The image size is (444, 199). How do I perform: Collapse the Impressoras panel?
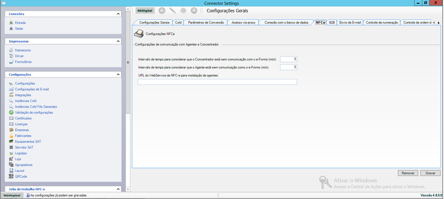coord(118,42)
